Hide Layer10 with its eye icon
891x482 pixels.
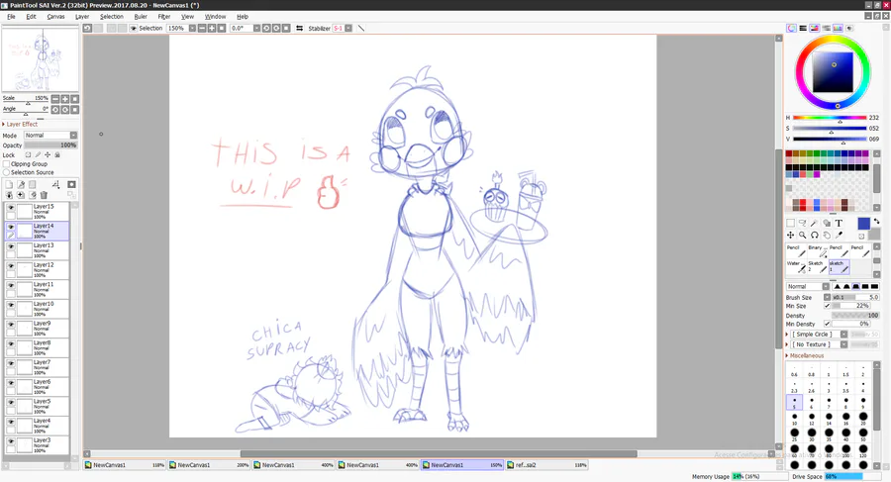coord(11,305)
